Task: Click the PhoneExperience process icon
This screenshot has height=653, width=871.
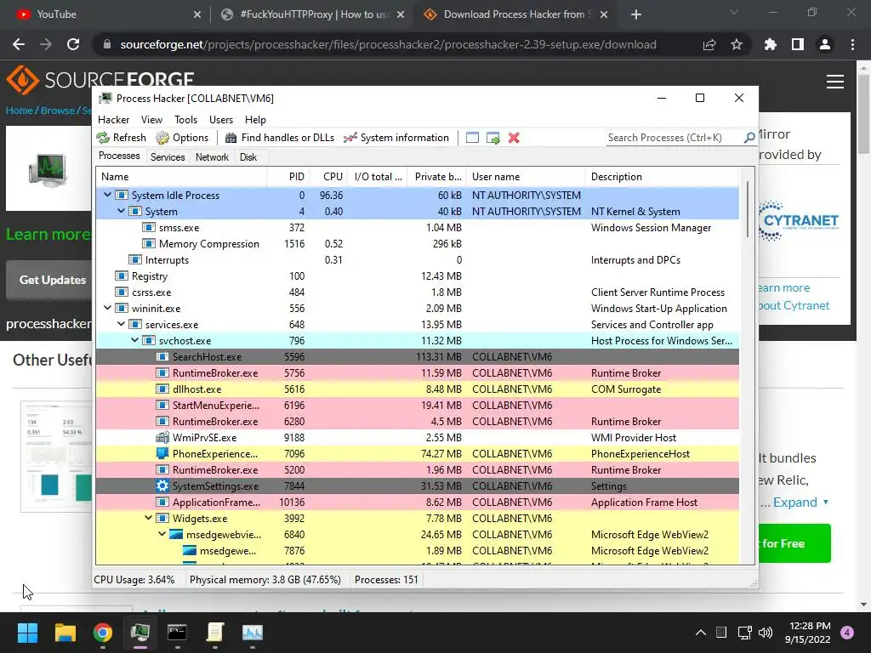Action: click(162, 454)
